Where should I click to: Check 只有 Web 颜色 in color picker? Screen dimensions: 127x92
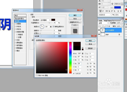(37, 75)
